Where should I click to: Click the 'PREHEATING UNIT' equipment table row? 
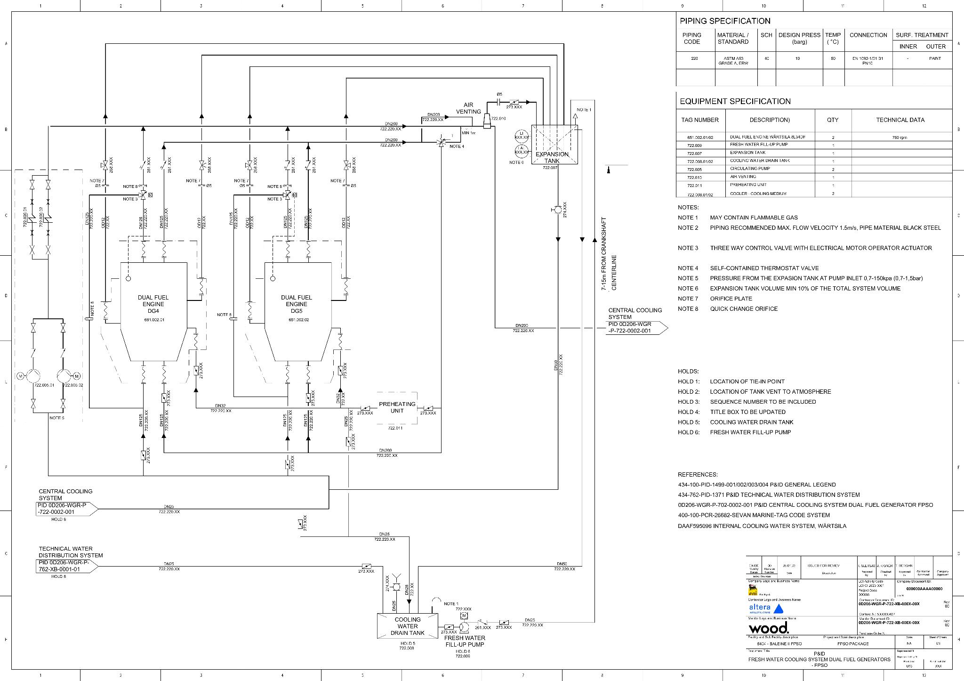748,185
